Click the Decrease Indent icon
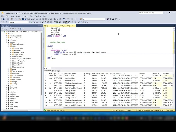Image resolution: width=176 pixels, height=132 pixels. (79, 22)
